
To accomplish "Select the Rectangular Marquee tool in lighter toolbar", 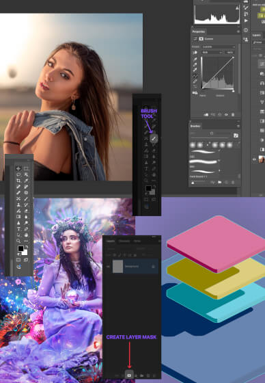I will 26,168.
